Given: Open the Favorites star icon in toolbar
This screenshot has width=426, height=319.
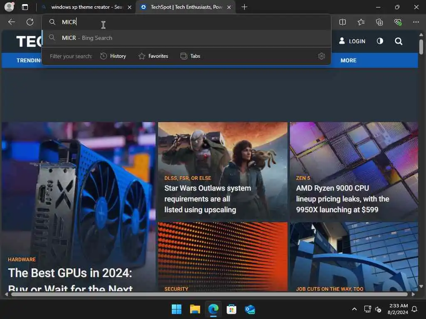Looking at the screenshot, I should [361, 22].
